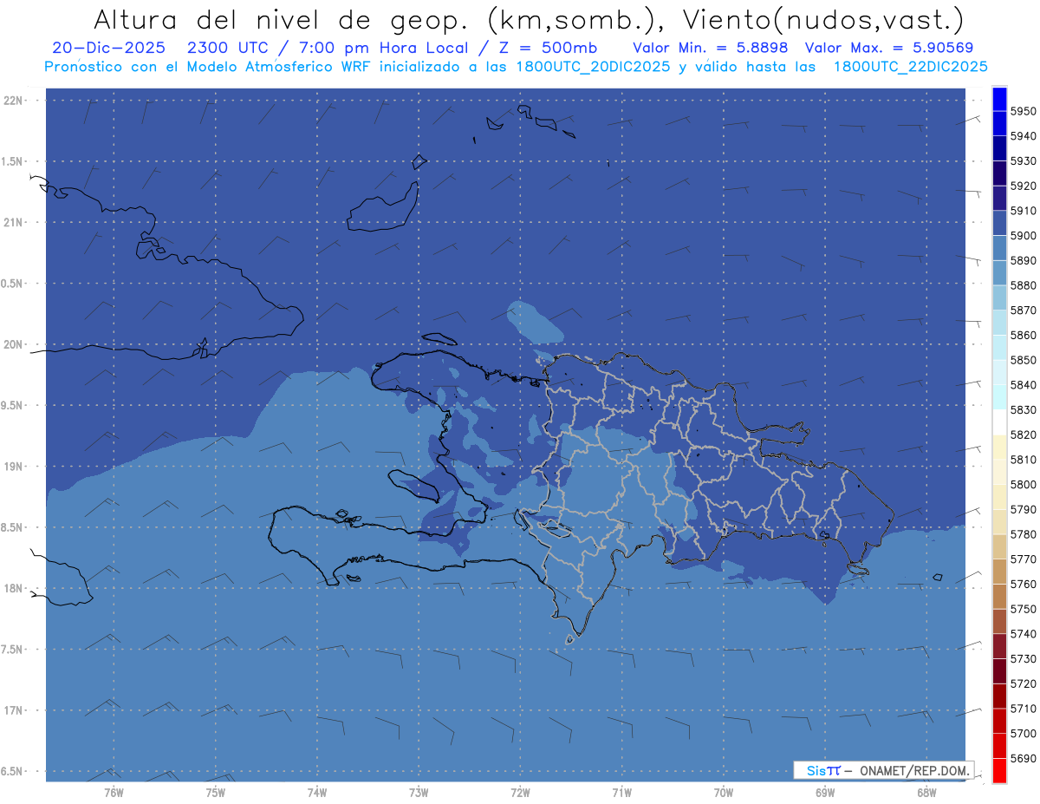Click the '76W' longitude label
Image resolution: width=1040 pixels, height=804 pixels.
pyautogui.click(x=114, y=792)
